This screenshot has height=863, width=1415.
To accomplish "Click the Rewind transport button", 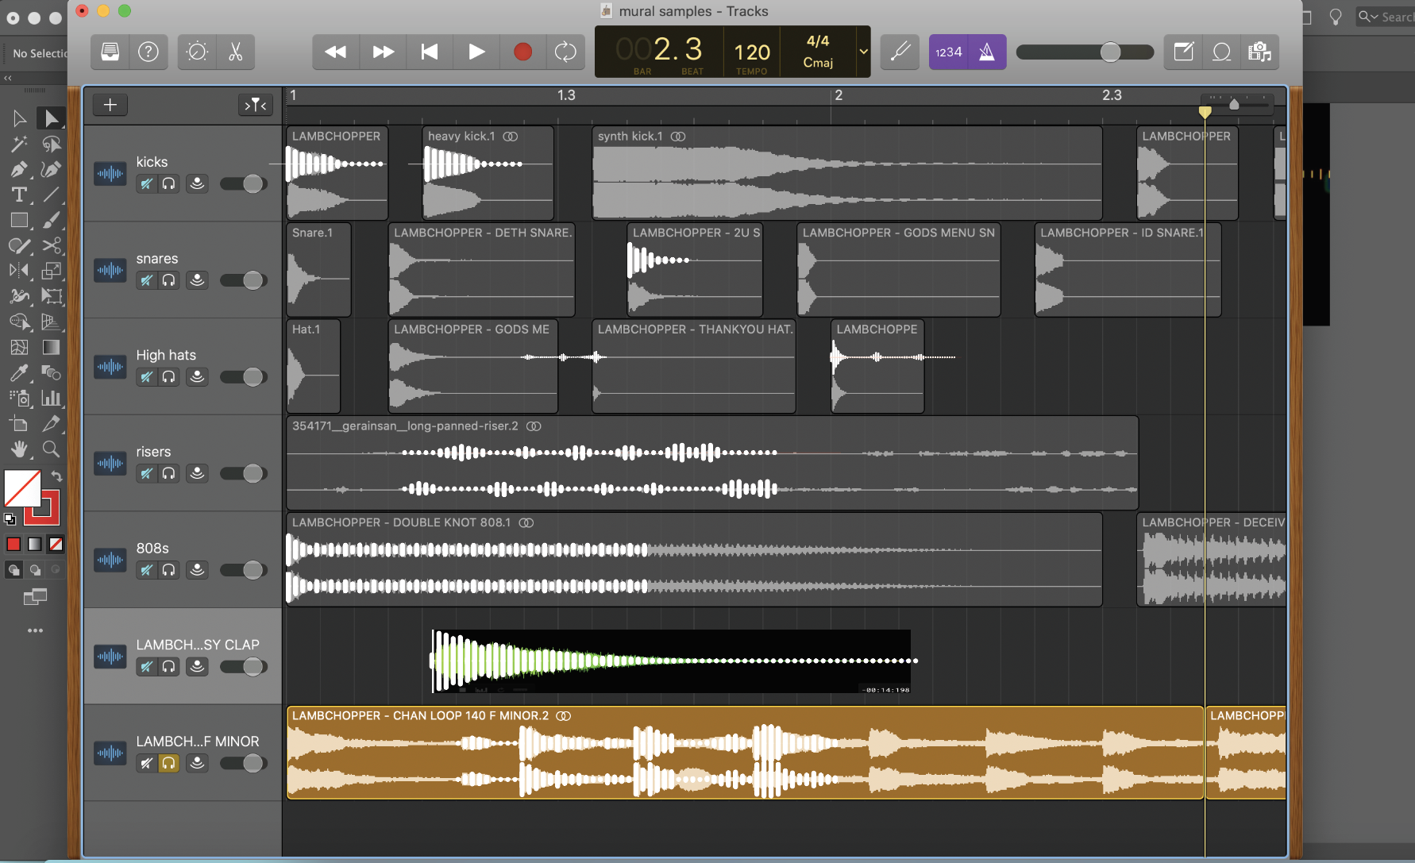I will pos(336,52).
